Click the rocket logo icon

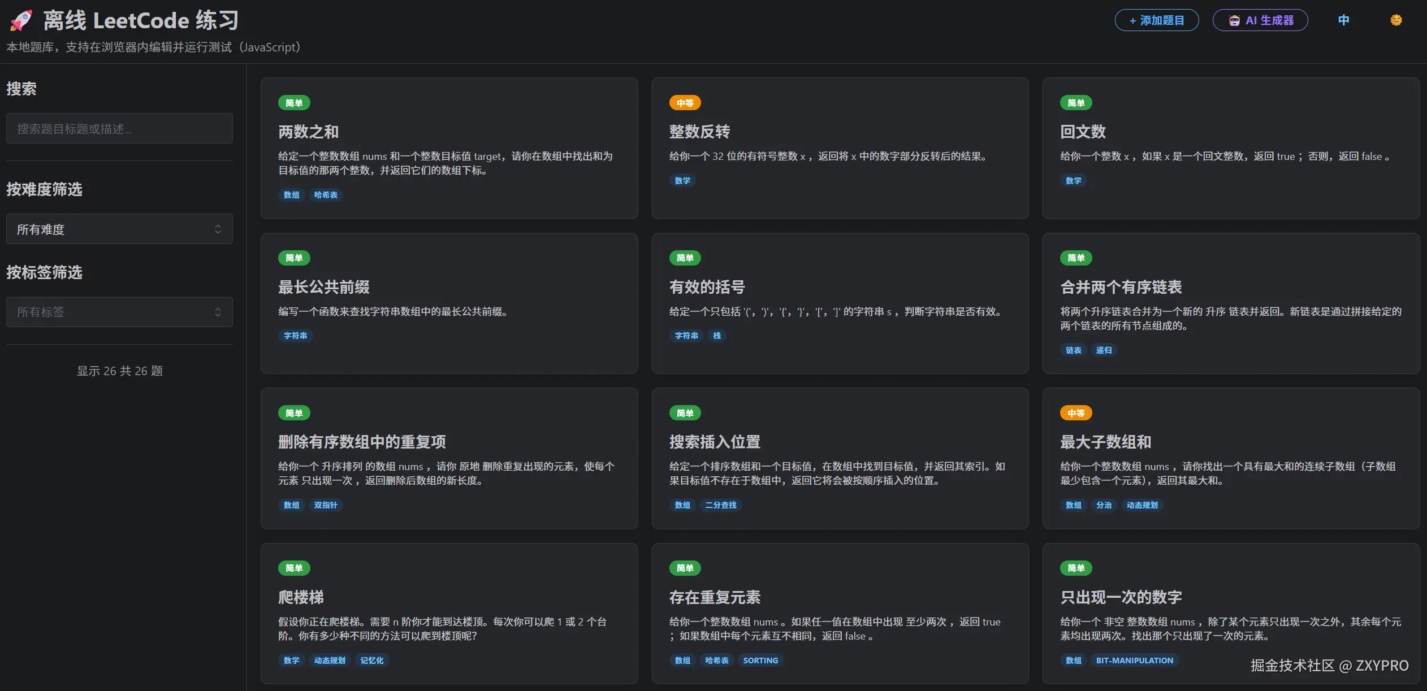click(21, 19)
